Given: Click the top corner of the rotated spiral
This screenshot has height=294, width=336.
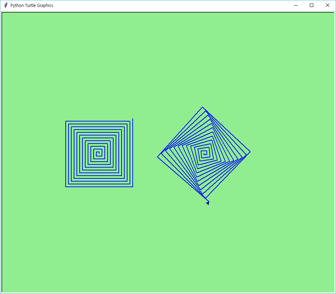Looking at the screenshot, I should click(202, 107).
